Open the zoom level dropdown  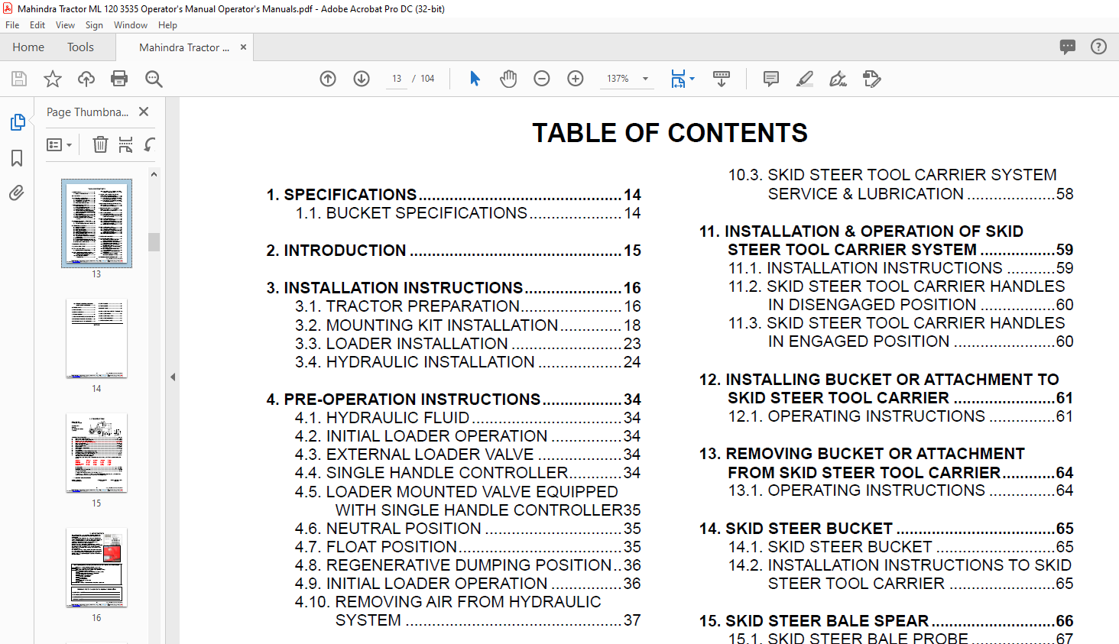[x=645, y=79]
